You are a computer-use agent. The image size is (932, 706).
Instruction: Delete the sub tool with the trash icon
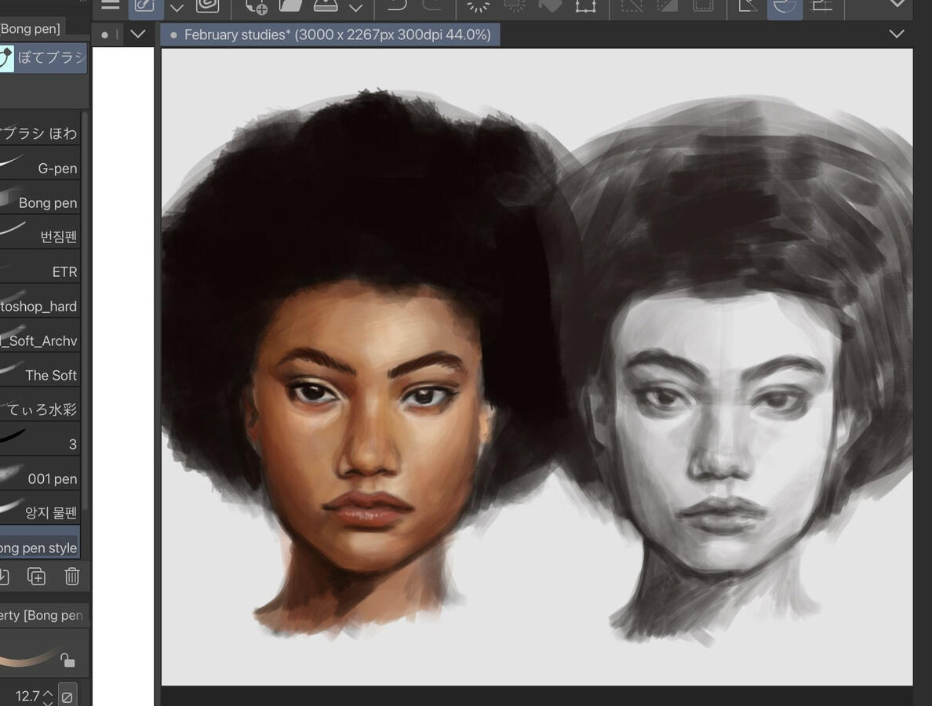coord(72,577)
